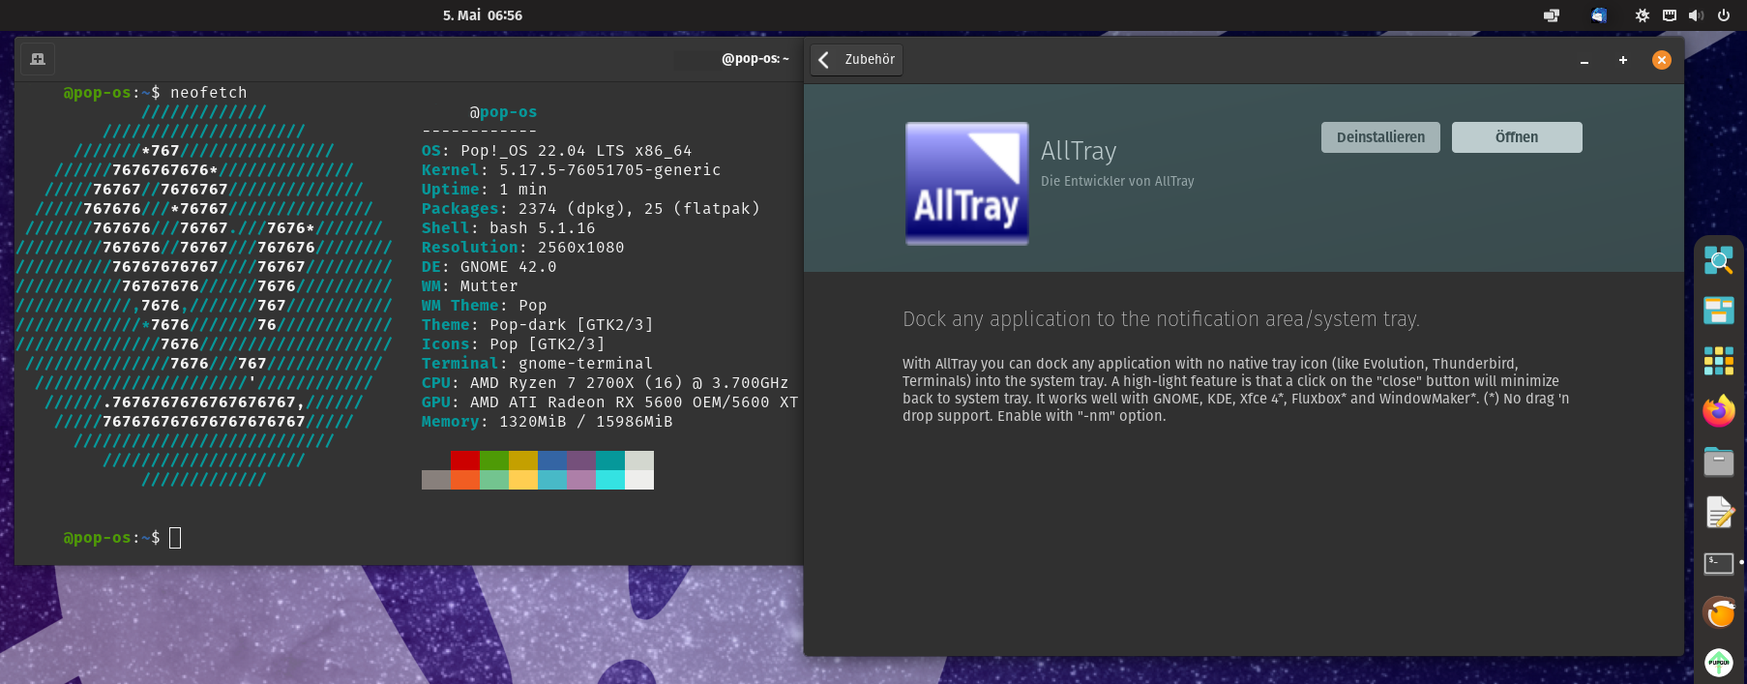Click the GPU Radeon RX 5600 line
The height and width of the screenshot is (684, 1747).
[x=610, y=402]
